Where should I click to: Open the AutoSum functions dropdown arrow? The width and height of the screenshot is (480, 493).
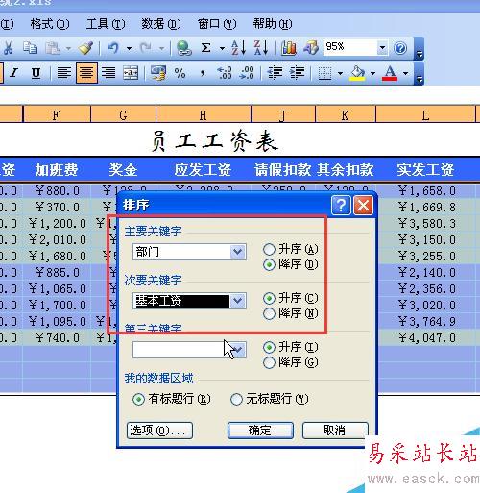(222, 48)
